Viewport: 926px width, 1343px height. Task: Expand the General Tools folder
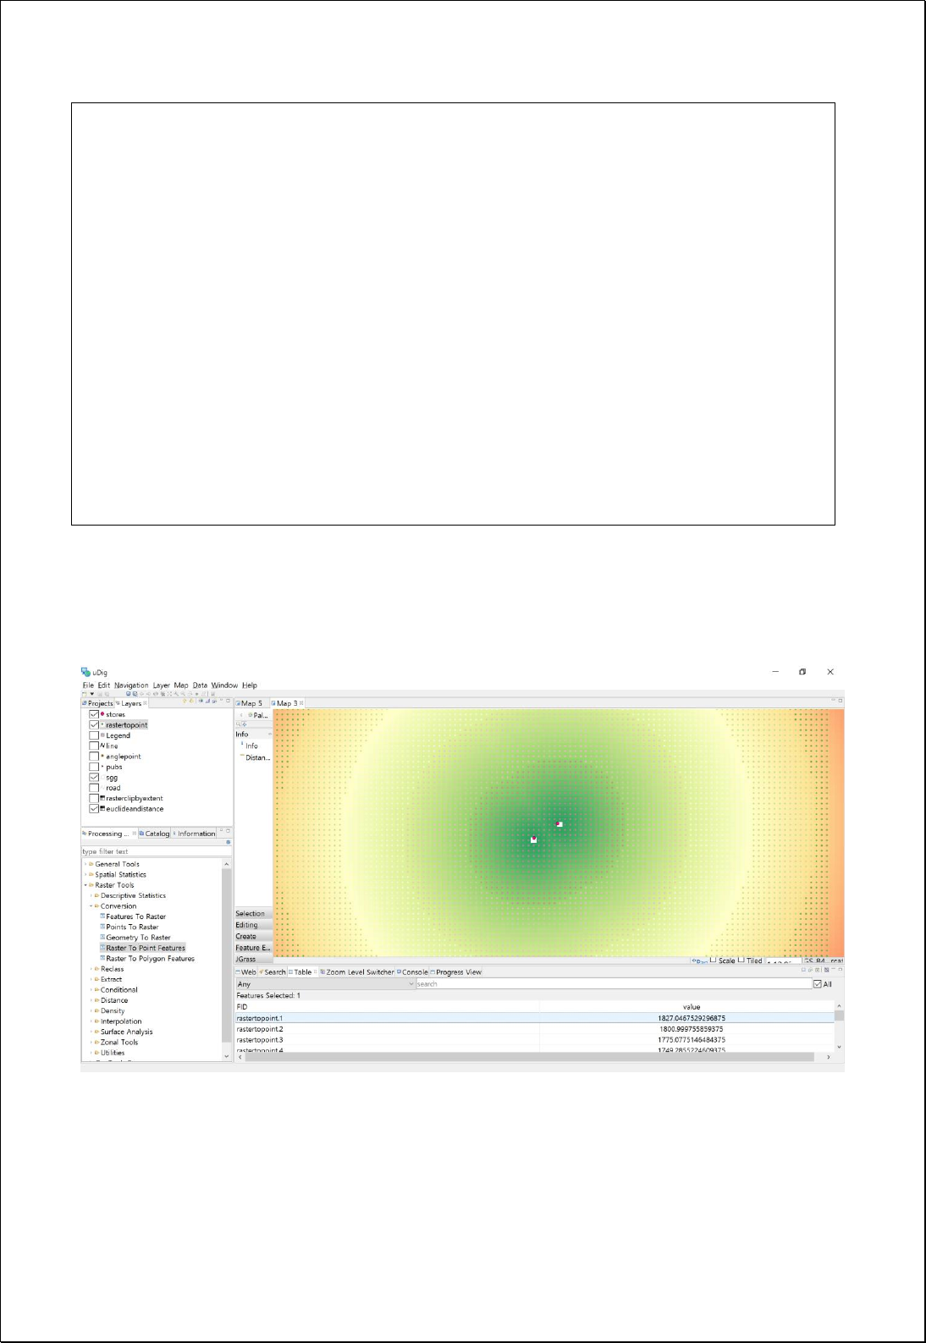[x=86, y=864]
